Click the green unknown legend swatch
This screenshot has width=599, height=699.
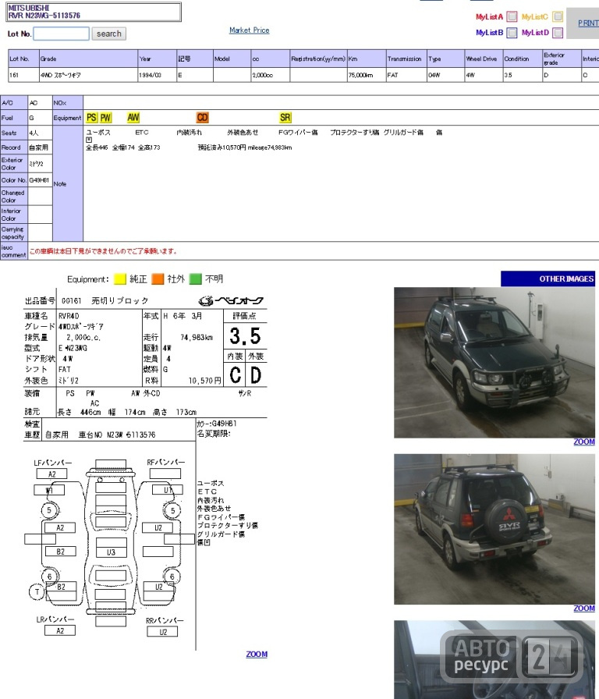coord(196,279)
